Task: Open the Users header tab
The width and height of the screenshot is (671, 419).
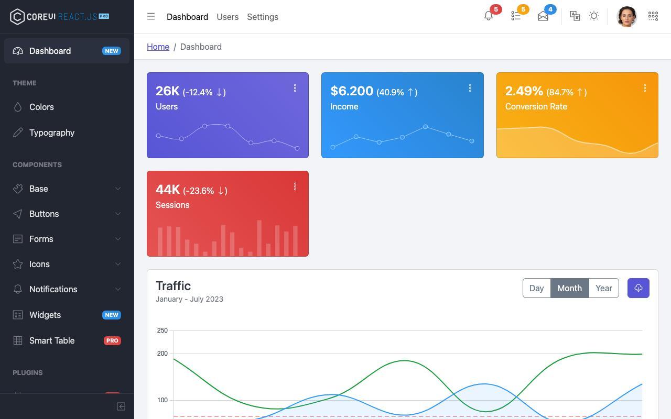Action: pyautogui.click(x=228, y=17)
